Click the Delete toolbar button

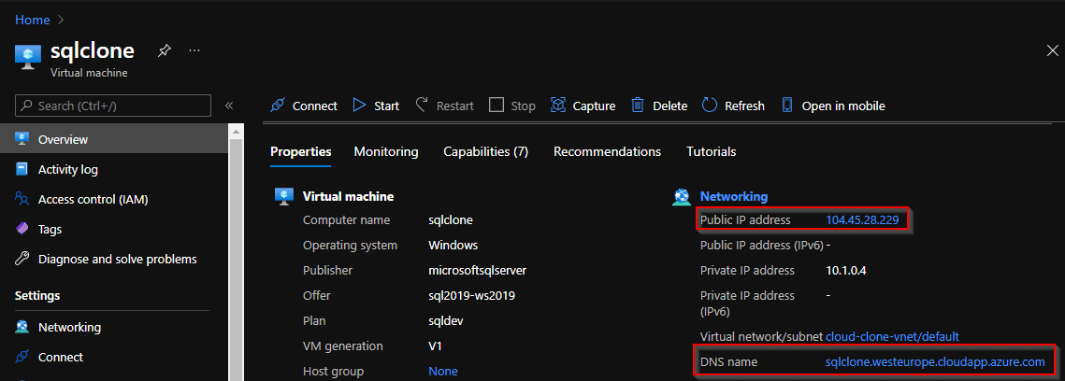coord(659,106)
